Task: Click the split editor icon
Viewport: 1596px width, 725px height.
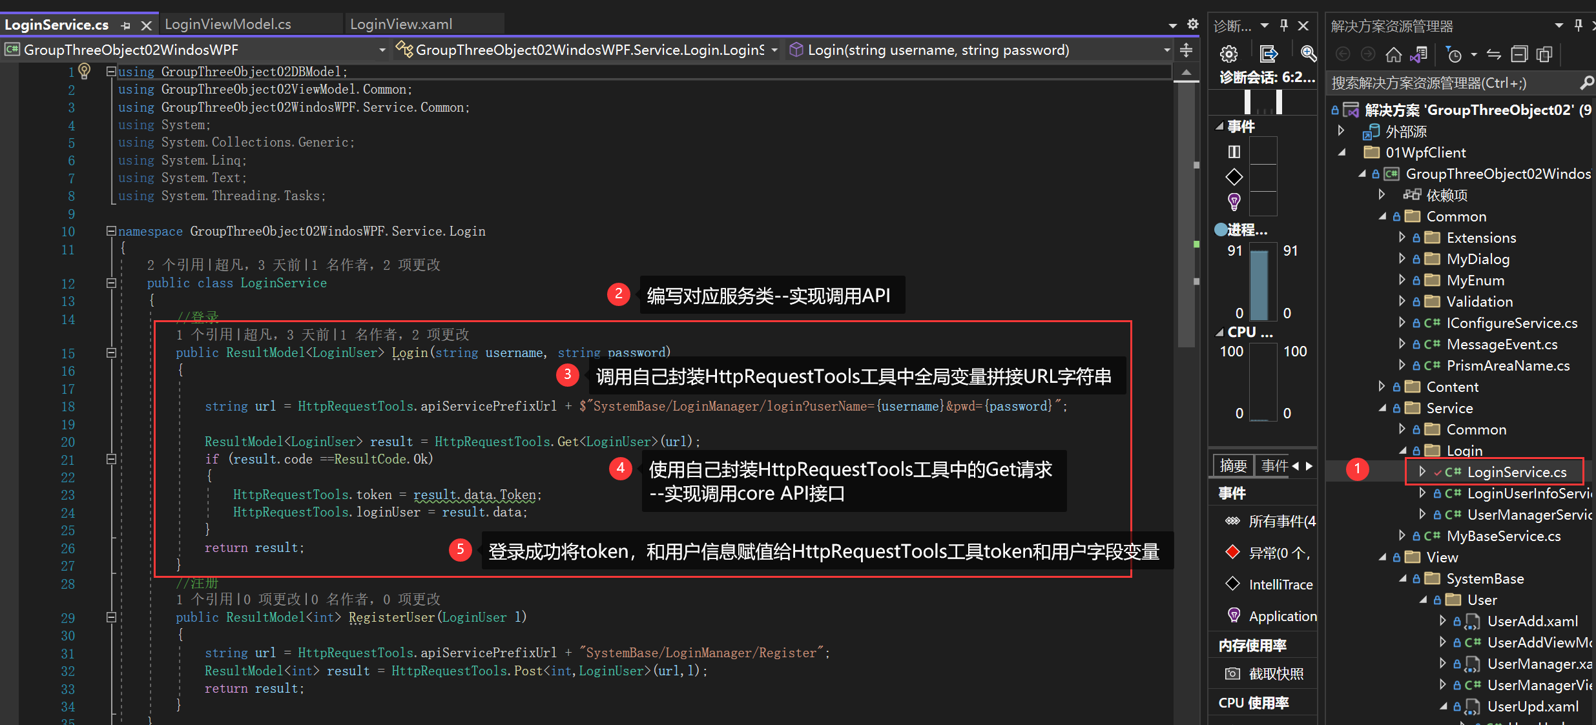Action: click(x=1187, y=50)
